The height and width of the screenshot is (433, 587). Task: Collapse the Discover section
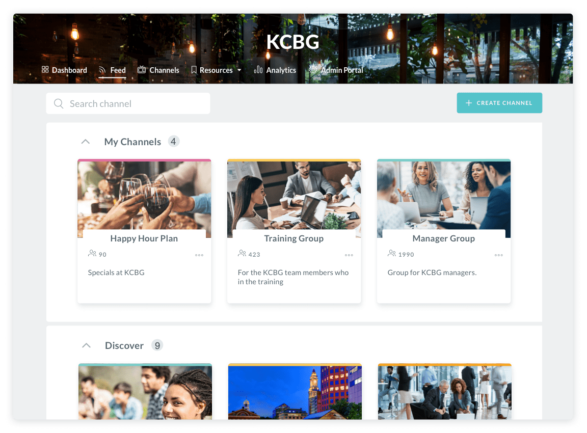coord(87,345)
